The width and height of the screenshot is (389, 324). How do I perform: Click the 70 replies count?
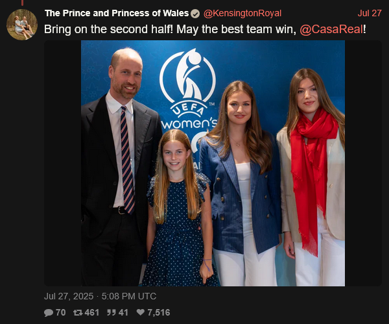60,312
